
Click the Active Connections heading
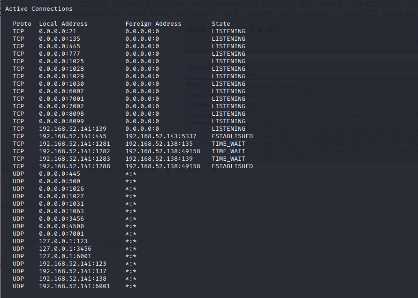tap(39, 8)
